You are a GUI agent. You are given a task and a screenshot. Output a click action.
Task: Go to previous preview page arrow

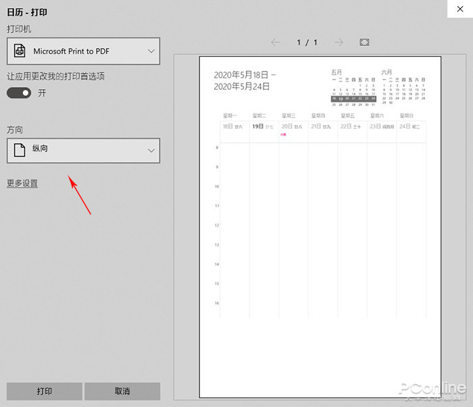click(276, 42)
